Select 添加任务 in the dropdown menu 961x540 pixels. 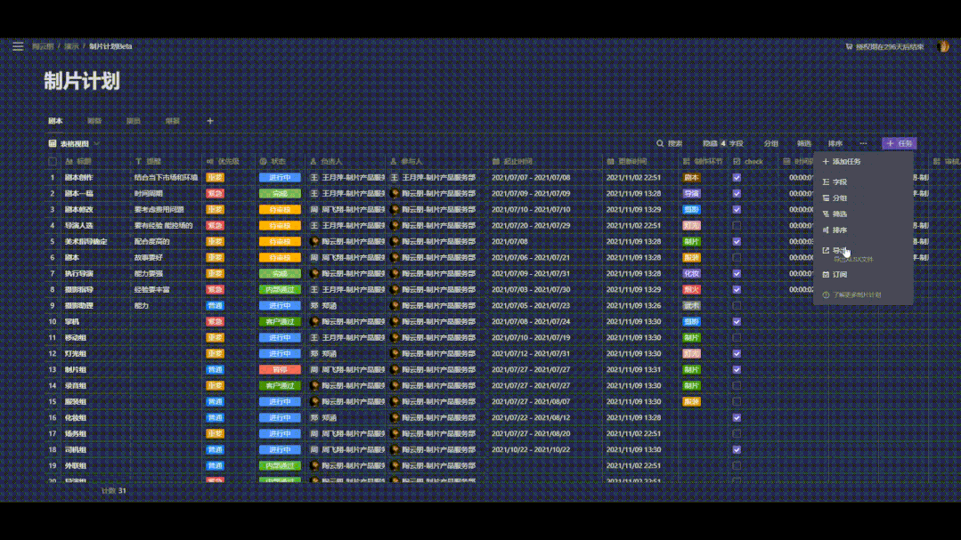(x=846, y=162)
